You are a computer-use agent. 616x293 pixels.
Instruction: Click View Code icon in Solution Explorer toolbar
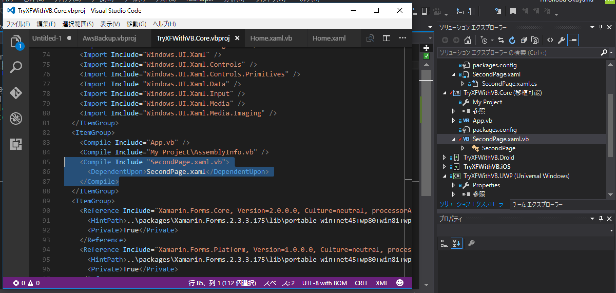point(550,40)
